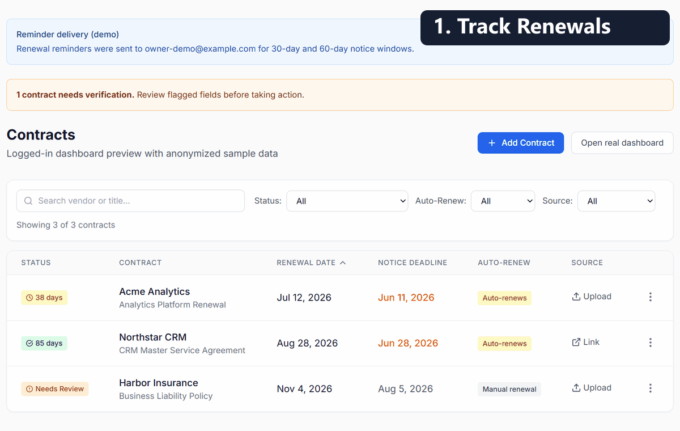This screenshot has width=680, height=431.
Task: Click the contract needs verification alert
Action: [340, 95]
